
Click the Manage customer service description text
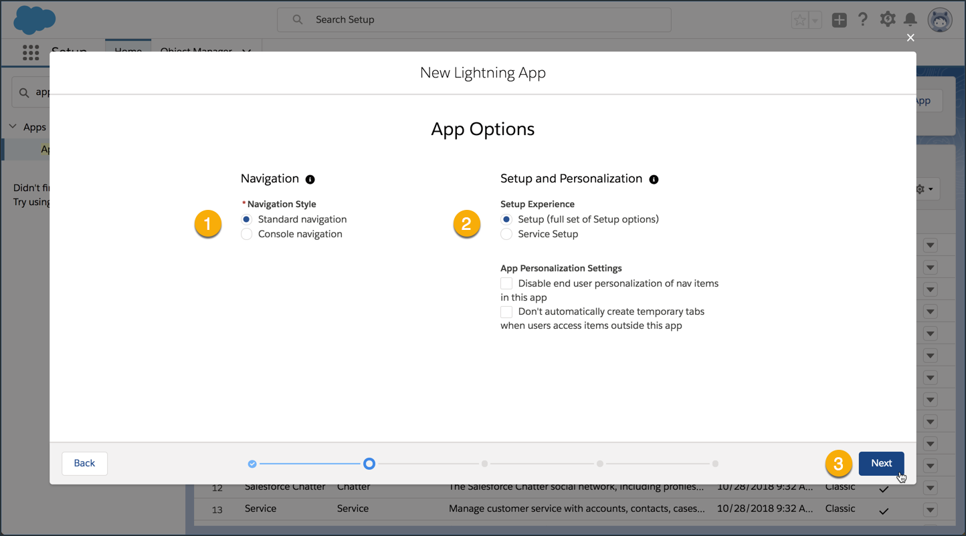[577, 509]
